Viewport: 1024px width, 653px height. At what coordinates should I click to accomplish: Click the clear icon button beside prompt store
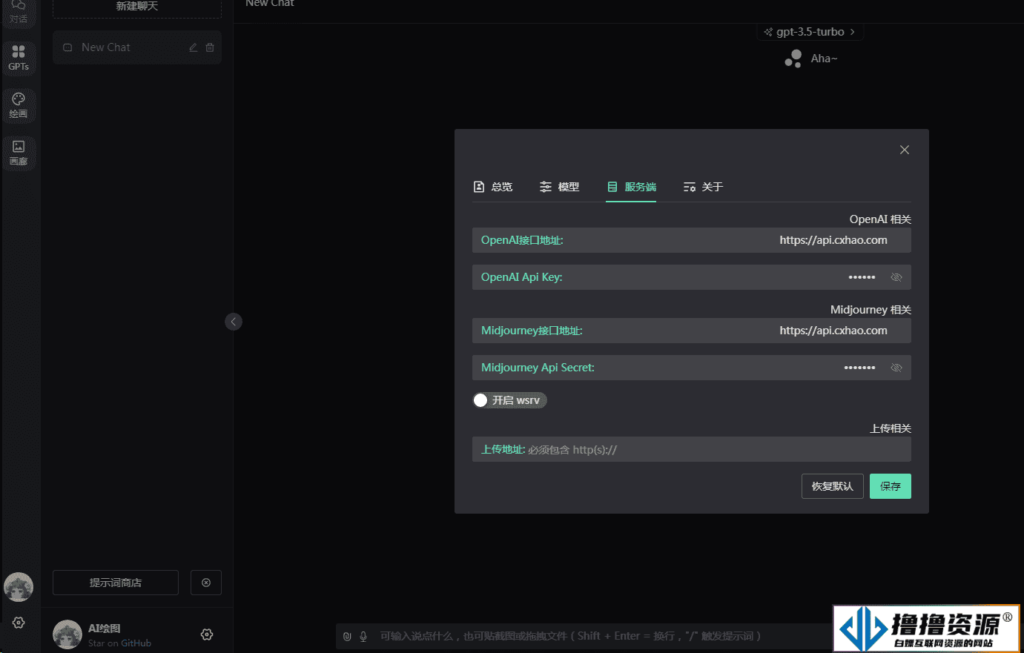(x=206, y=583)
